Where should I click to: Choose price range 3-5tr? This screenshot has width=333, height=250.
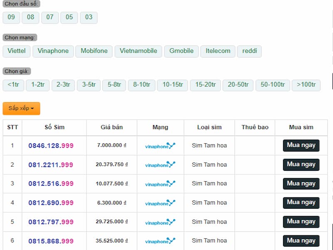[x=89, y=85]
